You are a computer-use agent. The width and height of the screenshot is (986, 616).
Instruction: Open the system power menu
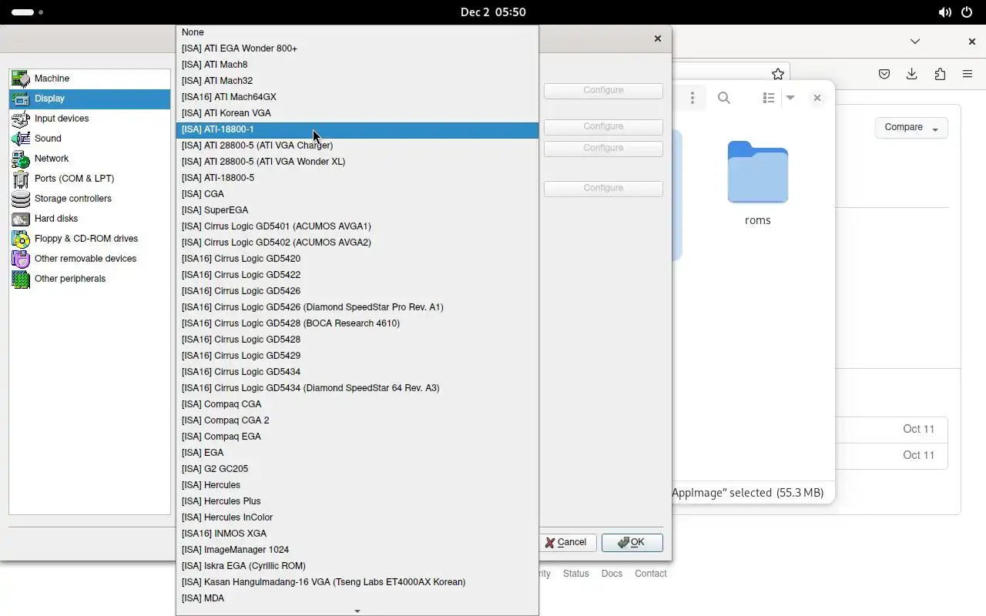click(x=967, y=12)
